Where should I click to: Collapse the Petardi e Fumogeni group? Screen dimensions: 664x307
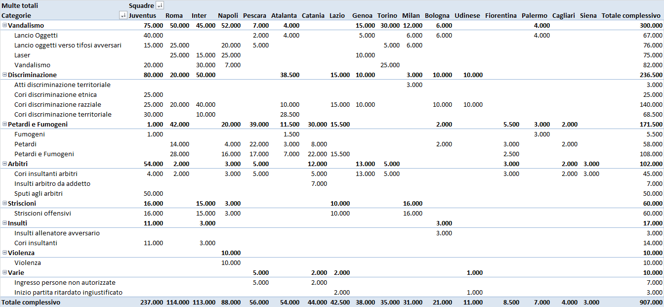[4, 124]
